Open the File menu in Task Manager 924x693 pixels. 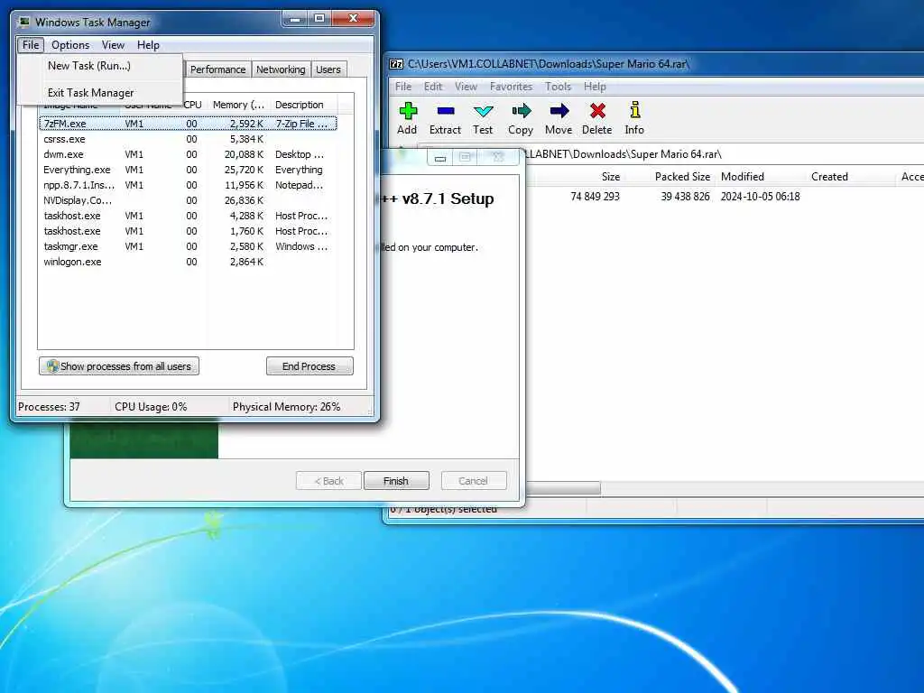[31, 45]
